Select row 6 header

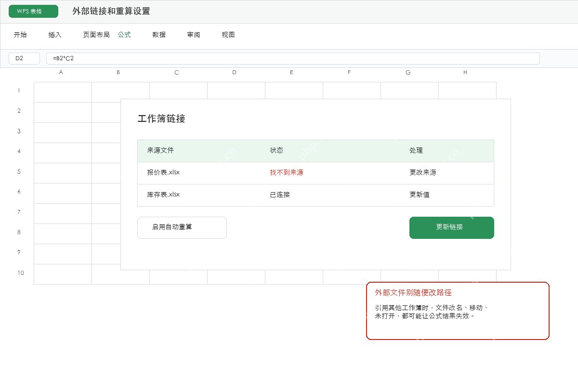click(x=19, y=192)
